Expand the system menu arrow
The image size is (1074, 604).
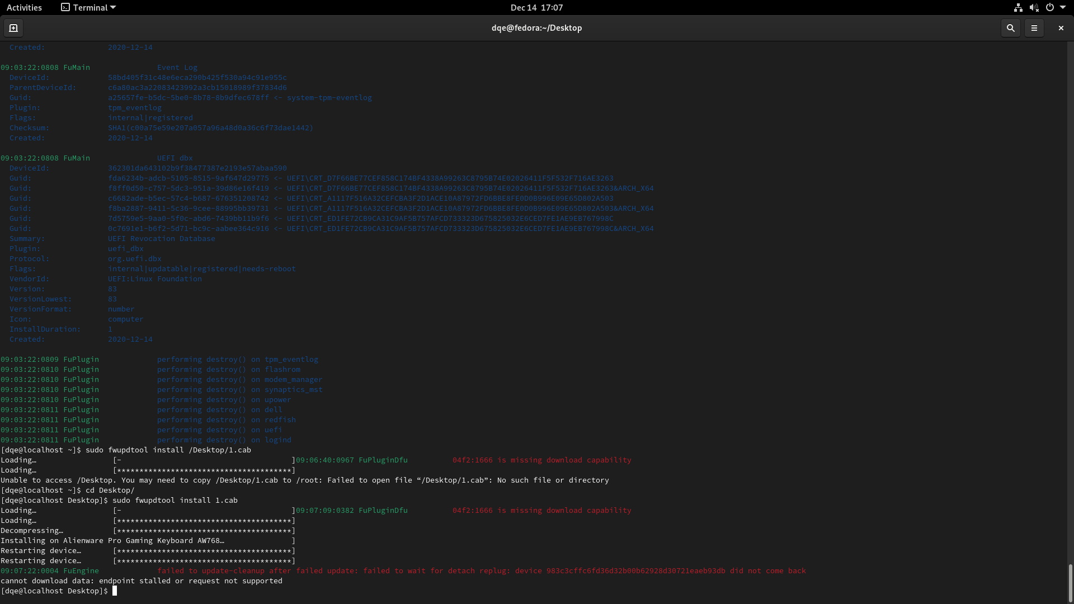coord(1063,7)
